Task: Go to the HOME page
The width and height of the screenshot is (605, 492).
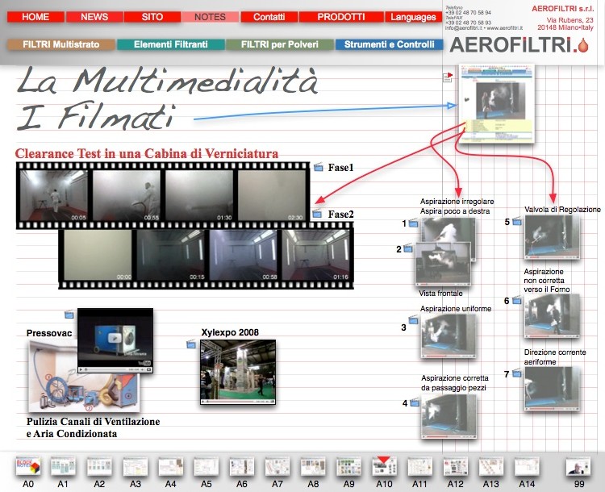Action: click(35, 17)
